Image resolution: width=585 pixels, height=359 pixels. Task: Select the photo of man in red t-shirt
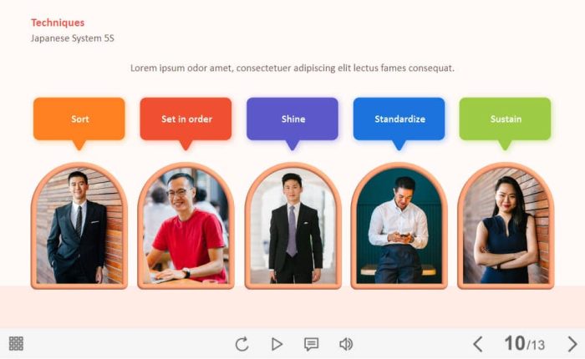click(186, 226)
